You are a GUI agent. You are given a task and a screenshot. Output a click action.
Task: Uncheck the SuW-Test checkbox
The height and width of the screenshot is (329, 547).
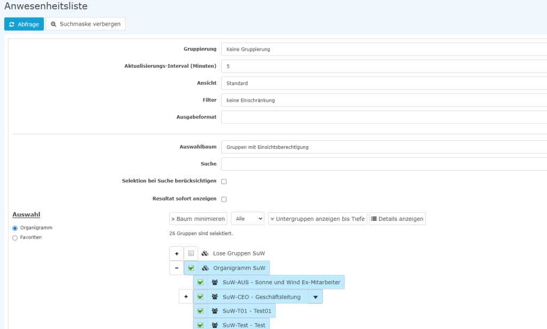click(200, 325)
